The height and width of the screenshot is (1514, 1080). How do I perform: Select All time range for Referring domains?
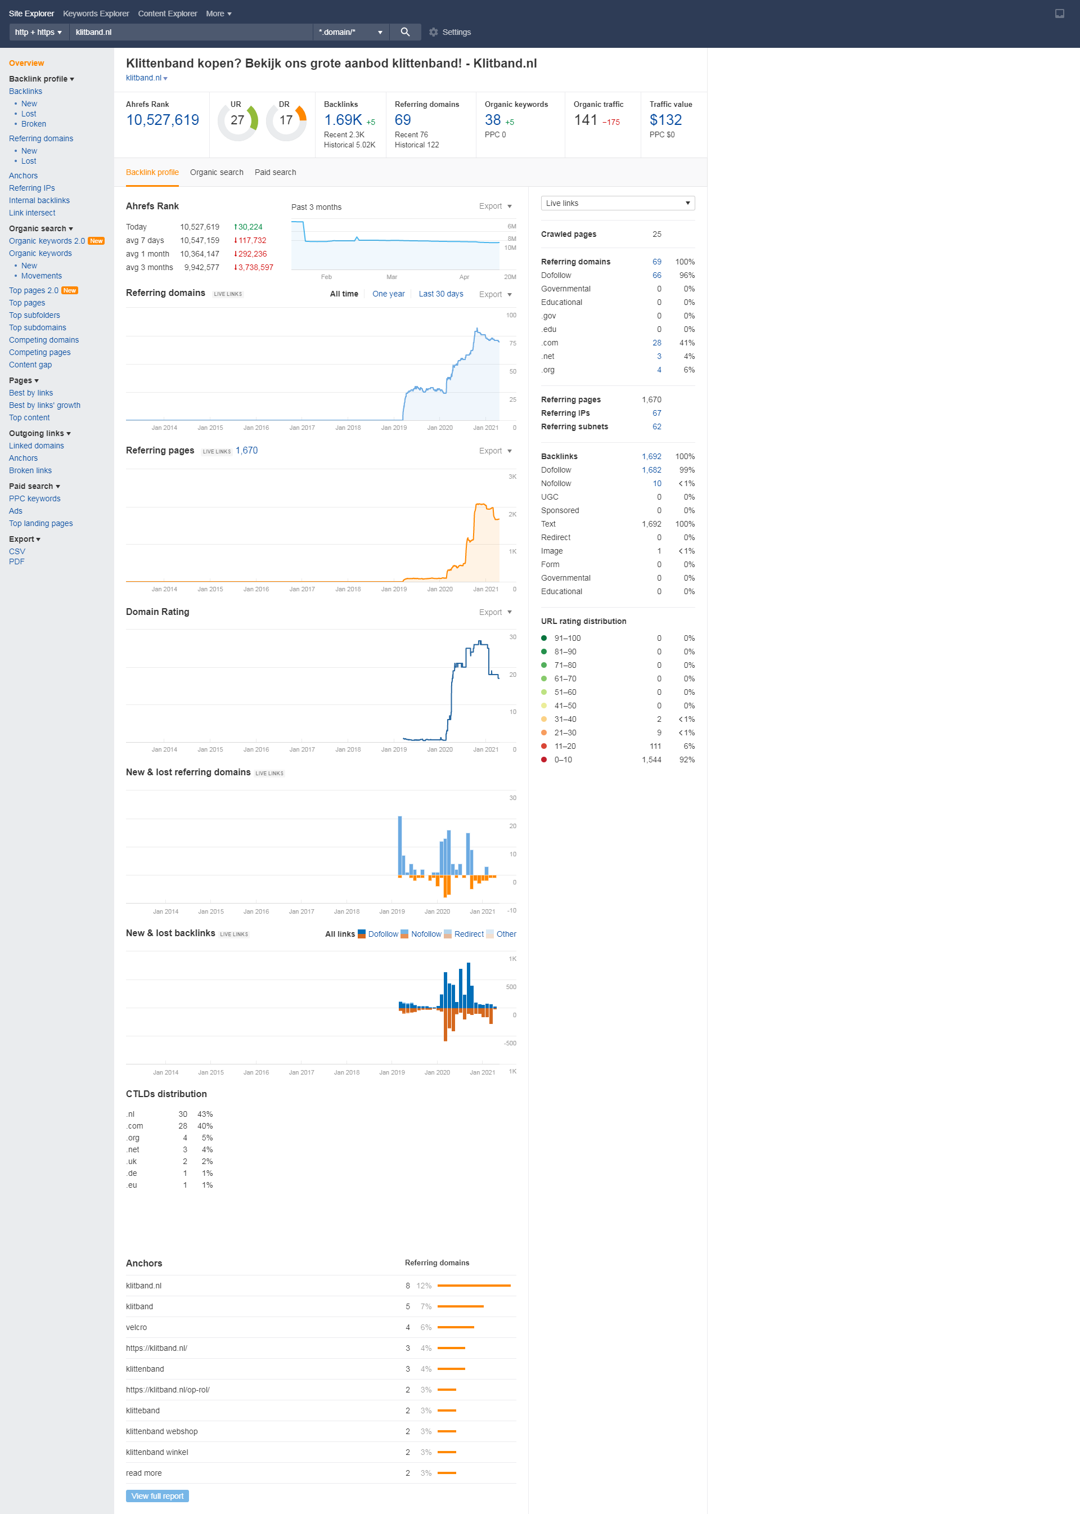[344, 294]
